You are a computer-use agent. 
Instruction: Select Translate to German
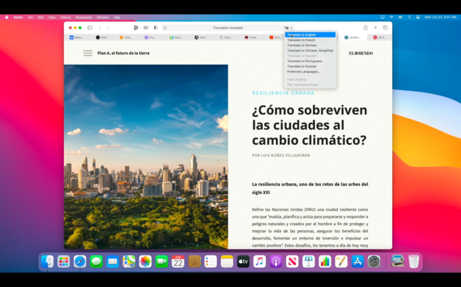[310, 45]
